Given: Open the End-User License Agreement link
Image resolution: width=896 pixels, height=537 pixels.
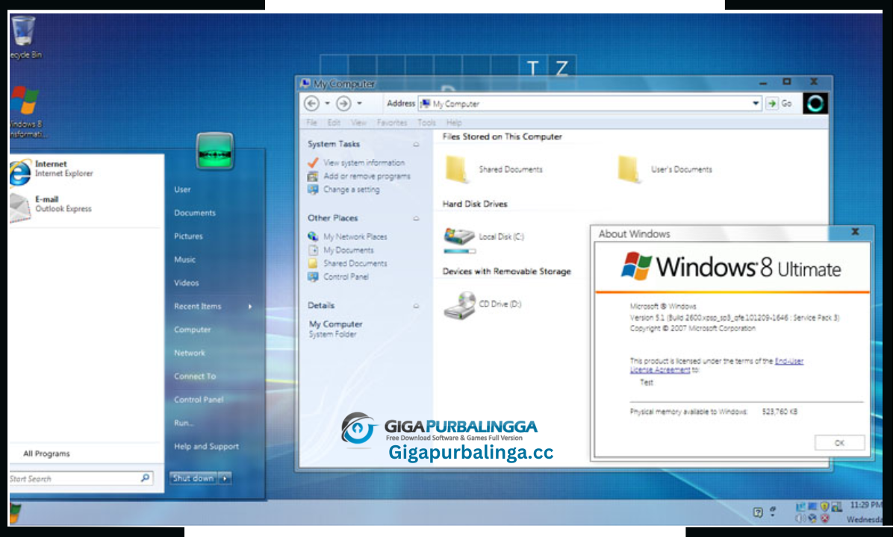Looking at the screenshot, I should (x=717, y=365).
